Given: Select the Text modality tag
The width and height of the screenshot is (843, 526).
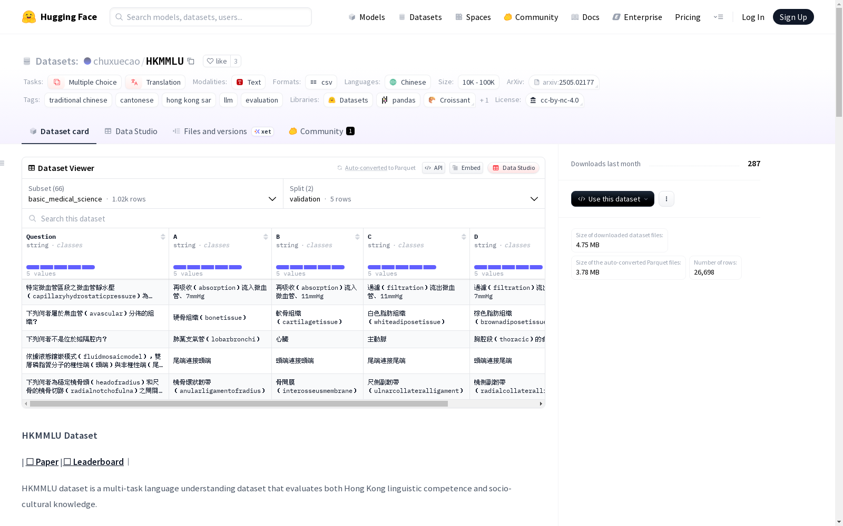Looking at the screenshot, I should point(249,82).
